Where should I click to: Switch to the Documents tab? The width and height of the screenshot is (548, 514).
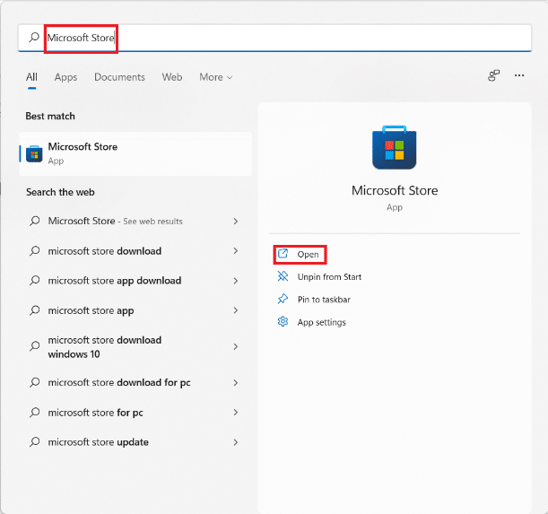[120, 77]
